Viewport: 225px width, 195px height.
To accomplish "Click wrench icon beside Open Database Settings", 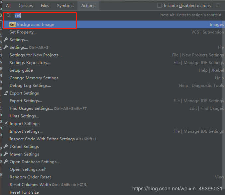I will click(x=6, y=162).
